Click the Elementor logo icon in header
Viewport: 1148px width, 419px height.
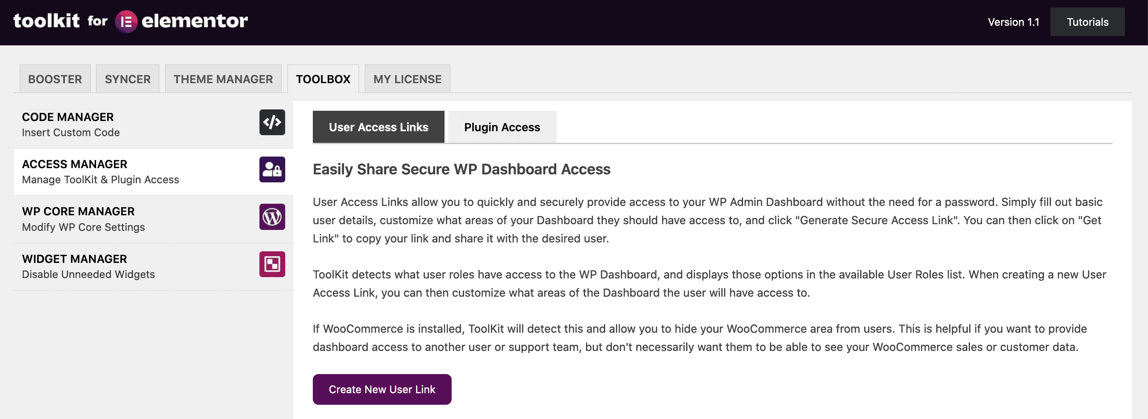[x=126, y=21]
